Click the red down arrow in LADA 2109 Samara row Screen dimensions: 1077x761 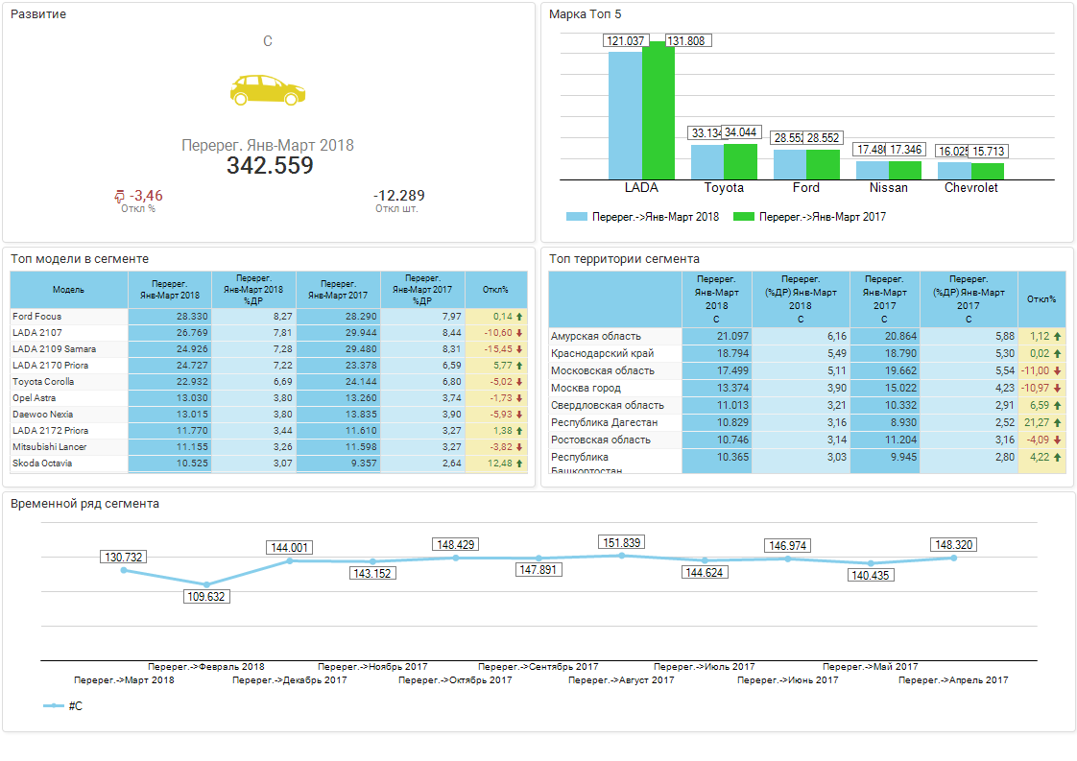519,348
